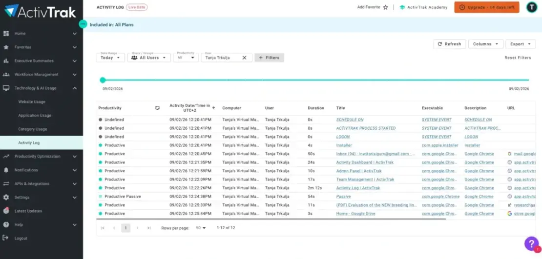Click the Latest Updates icon
The width and height of the screenshot is (542, 259).
6,211
